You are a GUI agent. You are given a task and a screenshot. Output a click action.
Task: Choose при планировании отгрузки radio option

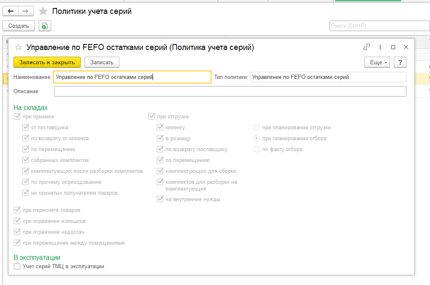click(x=256, y=128)
